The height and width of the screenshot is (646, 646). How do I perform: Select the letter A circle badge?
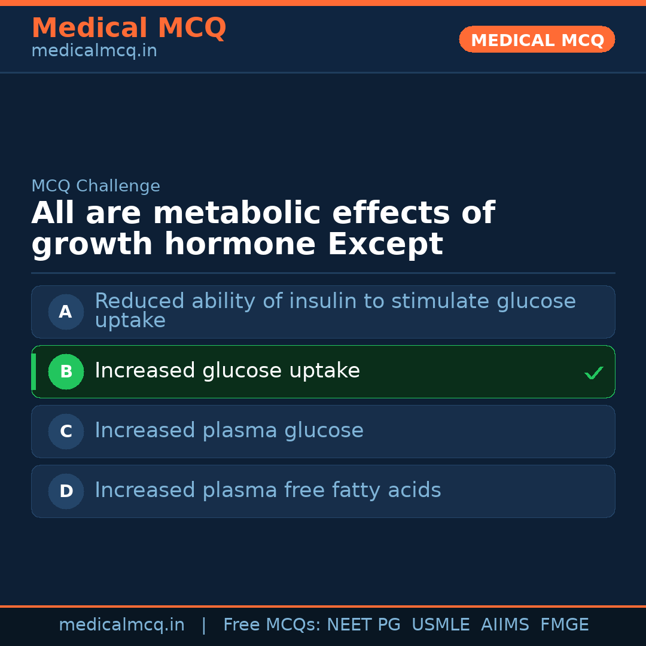pyautogui.click(x=66, y=312)
